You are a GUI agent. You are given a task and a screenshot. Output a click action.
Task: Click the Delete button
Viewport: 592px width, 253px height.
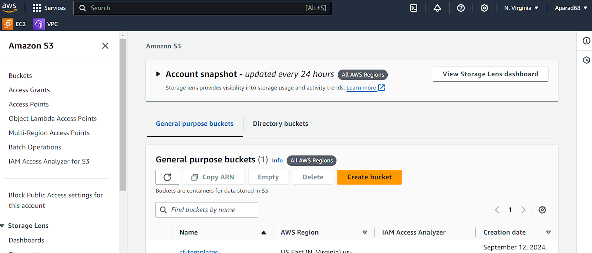(x=313, y=177)
